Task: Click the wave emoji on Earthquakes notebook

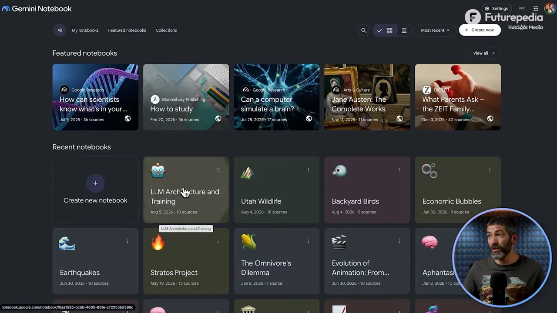Action: point(67,243)
